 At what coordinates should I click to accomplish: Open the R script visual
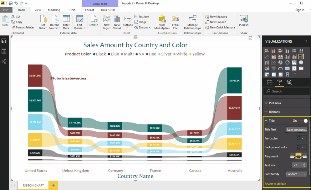pyautogui.click(x=288, y=74)
